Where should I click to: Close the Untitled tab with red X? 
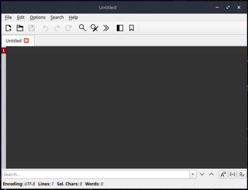(x=27, y=40)
